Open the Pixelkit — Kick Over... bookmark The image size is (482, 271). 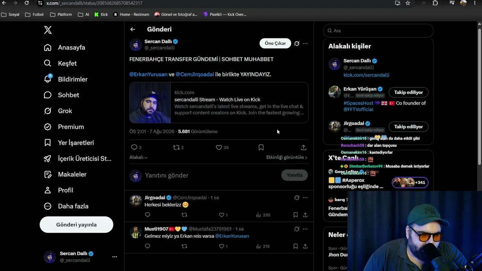[224, 15]
